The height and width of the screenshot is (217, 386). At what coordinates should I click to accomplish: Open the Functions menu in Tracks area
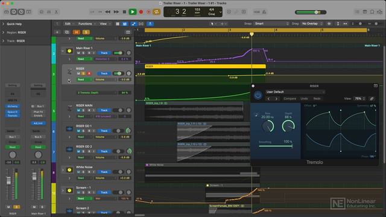(86, 24)
